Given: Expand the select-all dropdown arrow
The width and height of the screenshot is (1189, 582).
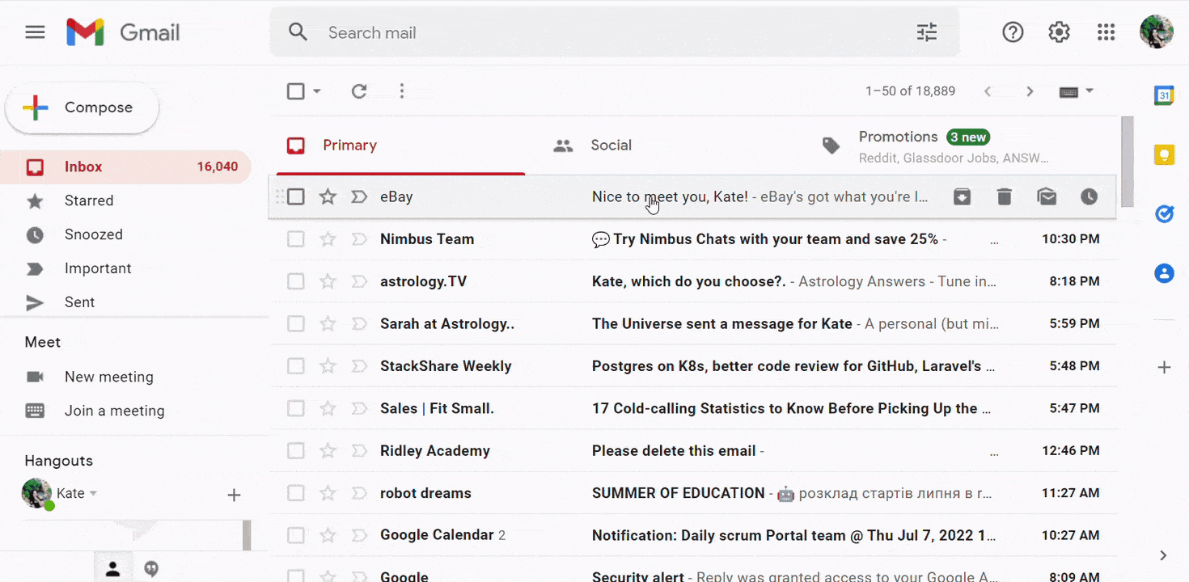Looking at the screenshot, I should coord(317,91).
